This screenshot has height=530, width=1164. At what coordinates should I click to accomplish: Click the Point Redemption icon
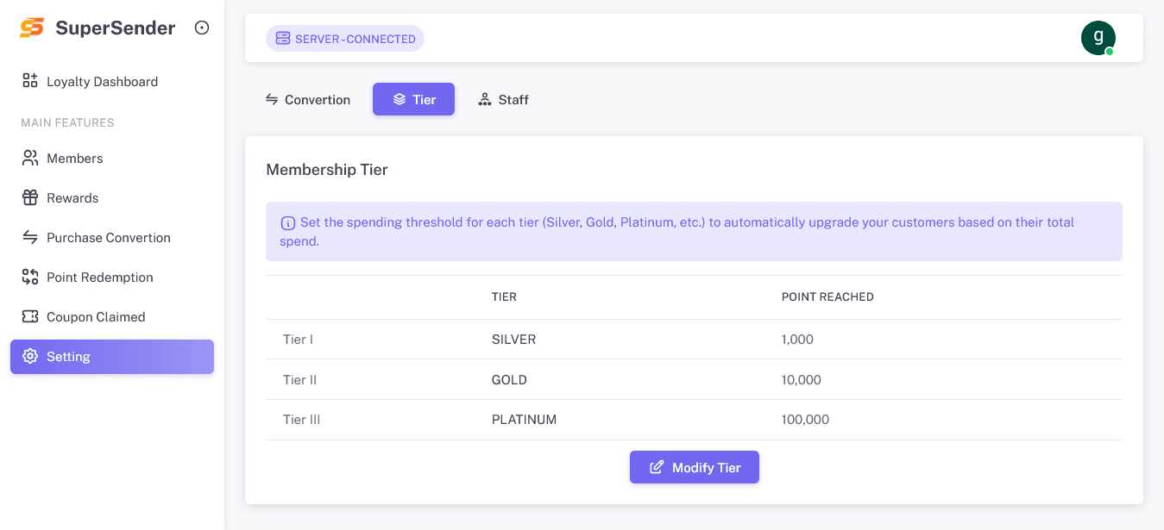click(30, 277)
